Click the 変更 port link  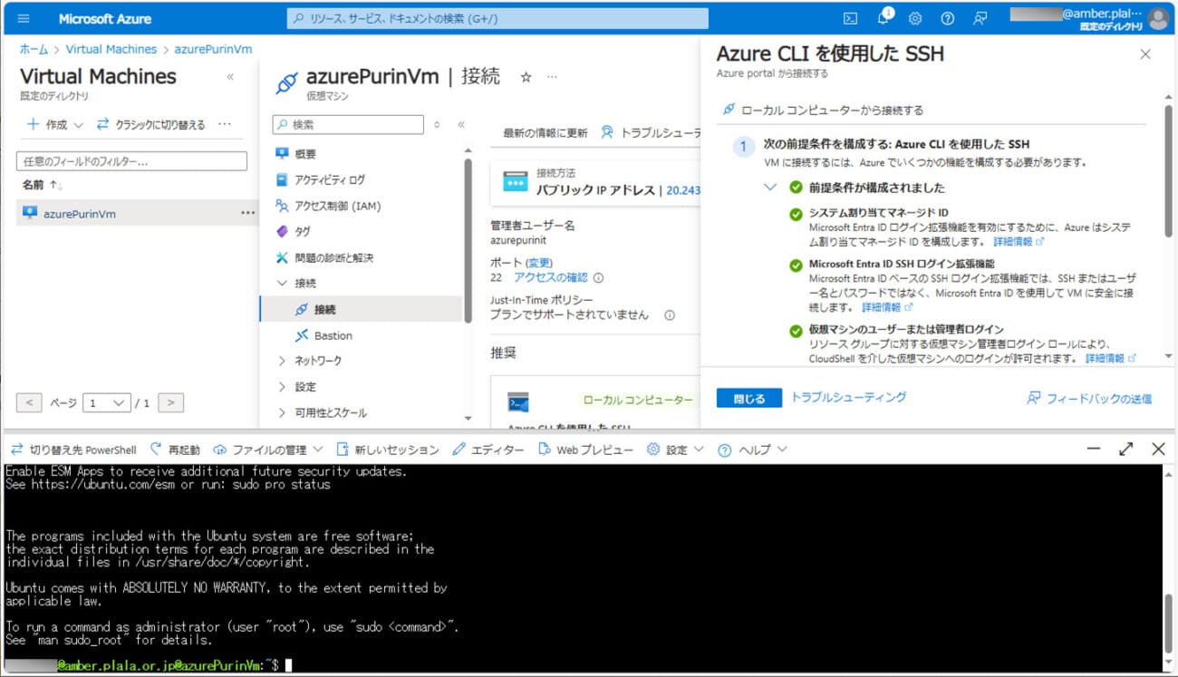[x=539, y=262]
